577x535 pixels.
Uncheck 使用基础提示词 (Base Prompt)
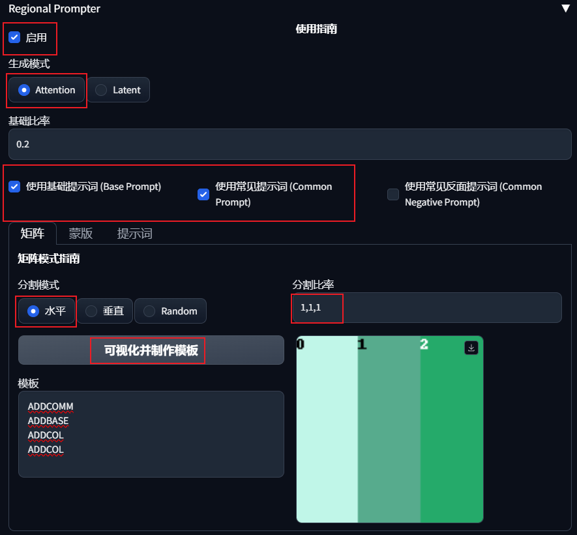tap(14, 187)
